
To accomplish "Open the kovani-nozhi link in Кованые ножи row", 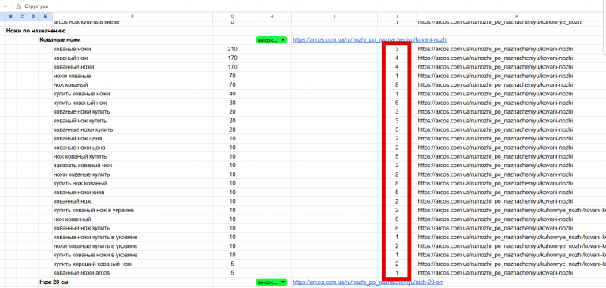I will tap(370, 39).
